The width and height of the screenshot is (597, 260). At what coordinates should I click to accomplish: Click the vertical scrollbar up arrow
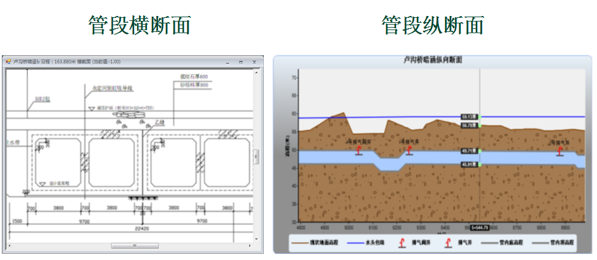pyautogui.click(x=256, y=73)
